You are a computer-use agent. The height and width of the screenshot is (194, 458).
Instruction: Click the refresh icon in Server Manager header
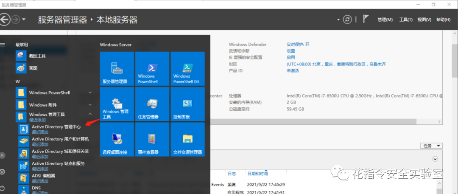pyautogui.click(x=347, y=20)
